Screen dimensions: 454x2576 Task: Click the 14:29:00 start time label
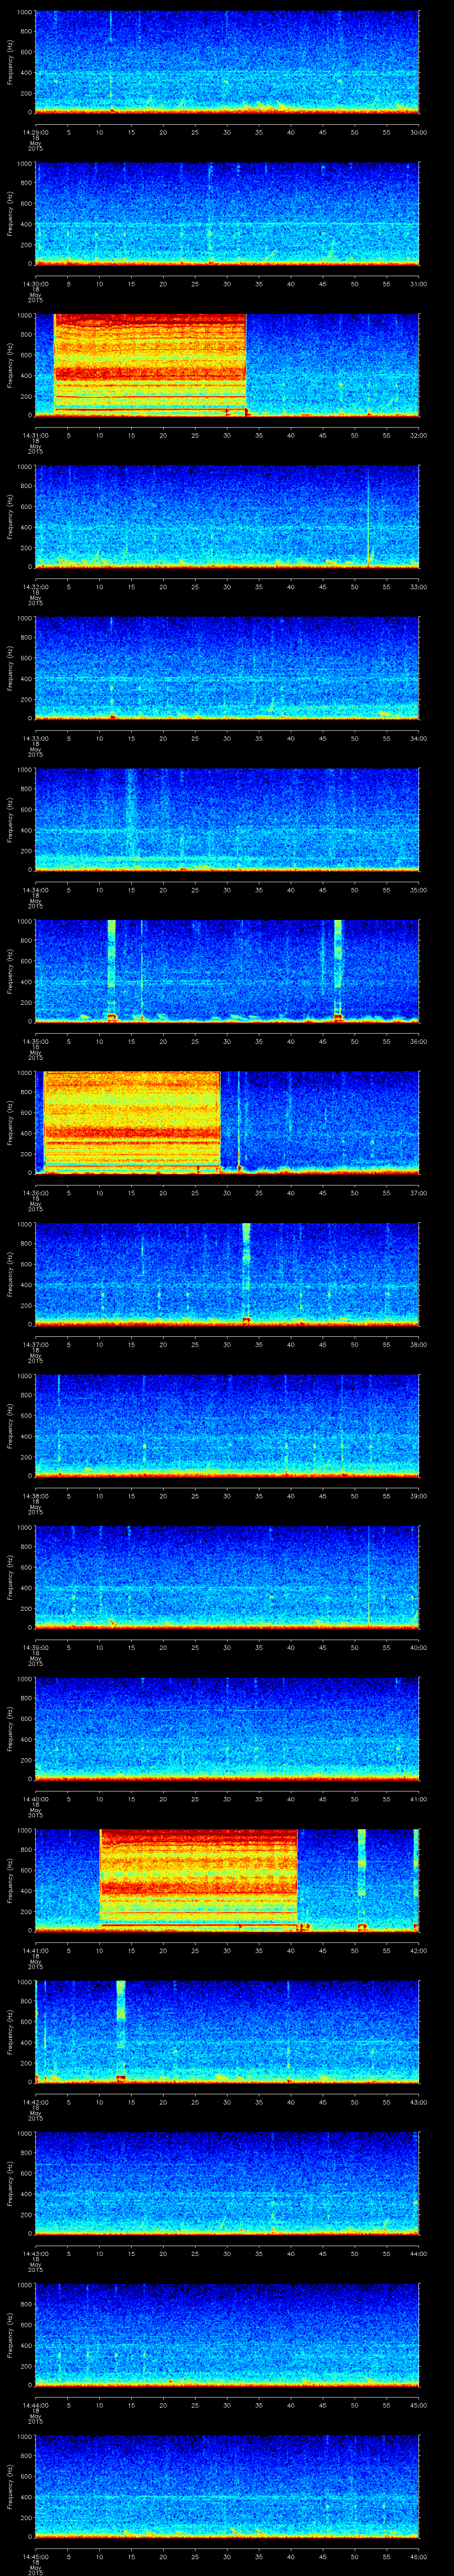tap(35, 132)
